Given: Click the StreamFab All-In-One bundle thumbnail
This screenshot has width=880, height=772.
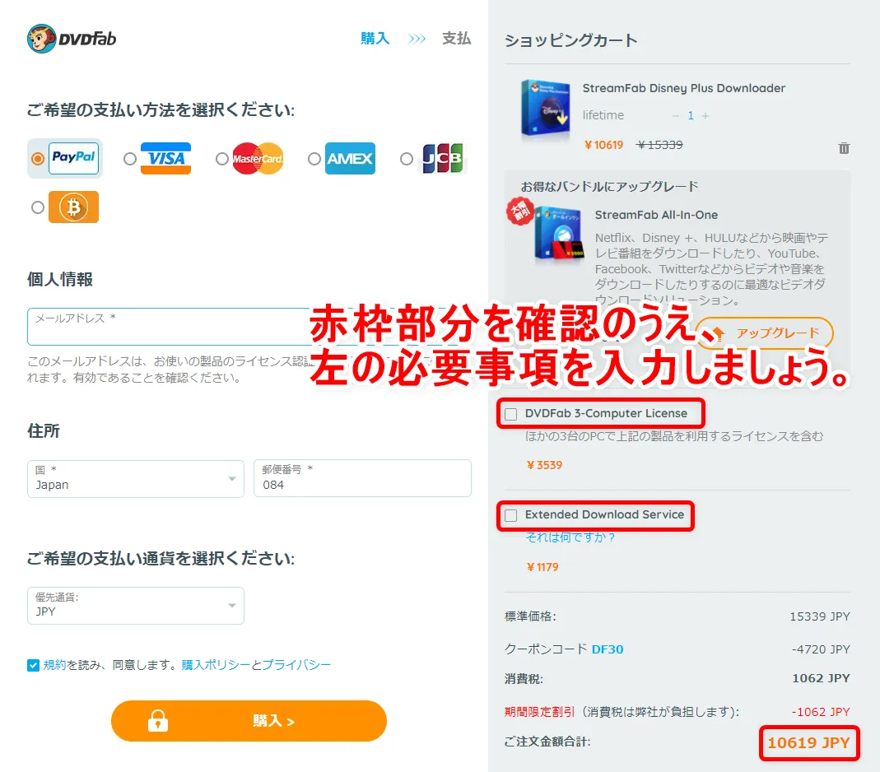Looking at the screenshot, I should point(558,234).
